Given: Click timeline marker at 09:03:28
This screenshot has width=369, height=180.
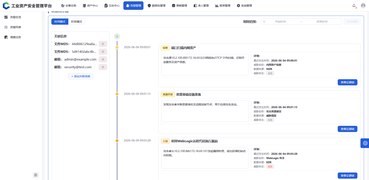Looking at the screenshot, I should point(117,141).
